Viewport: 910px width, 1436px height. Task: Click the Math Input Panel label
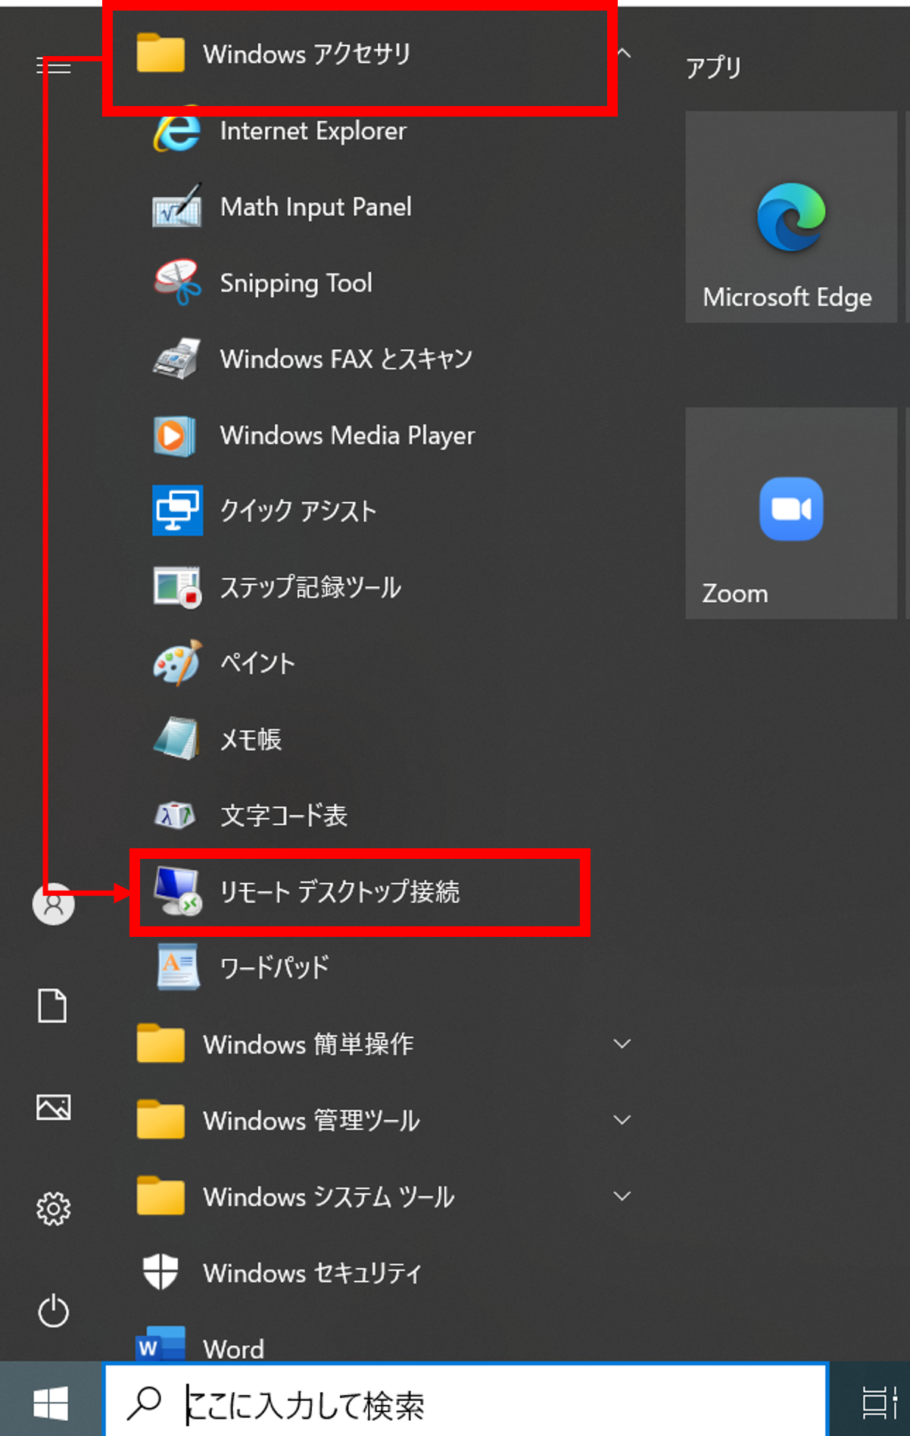316,207
